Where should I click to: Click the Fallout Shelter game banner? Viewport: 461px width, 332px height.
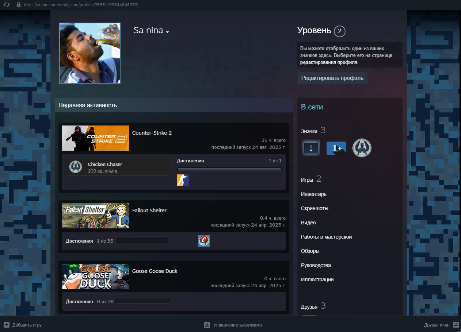(96, 216)
